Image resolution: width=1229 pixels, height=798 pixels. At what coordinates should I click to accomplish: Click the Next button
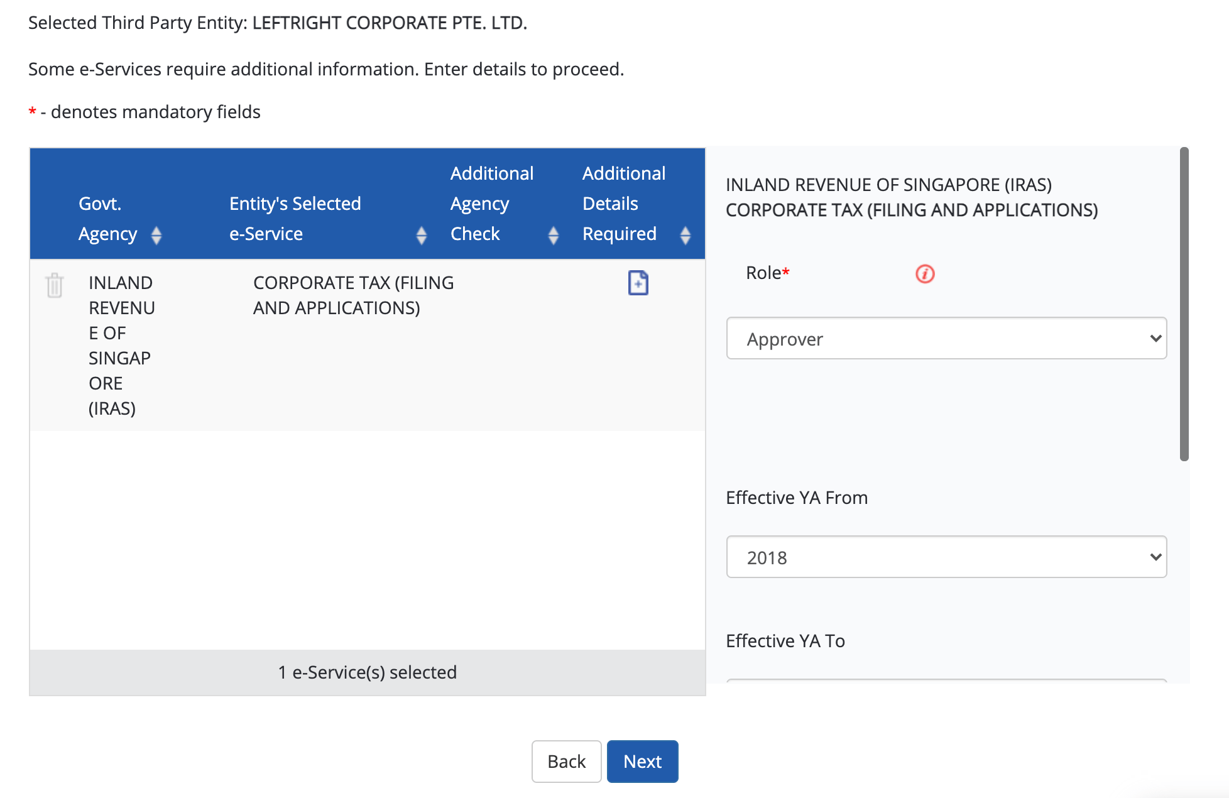click(x=642, y=762)
